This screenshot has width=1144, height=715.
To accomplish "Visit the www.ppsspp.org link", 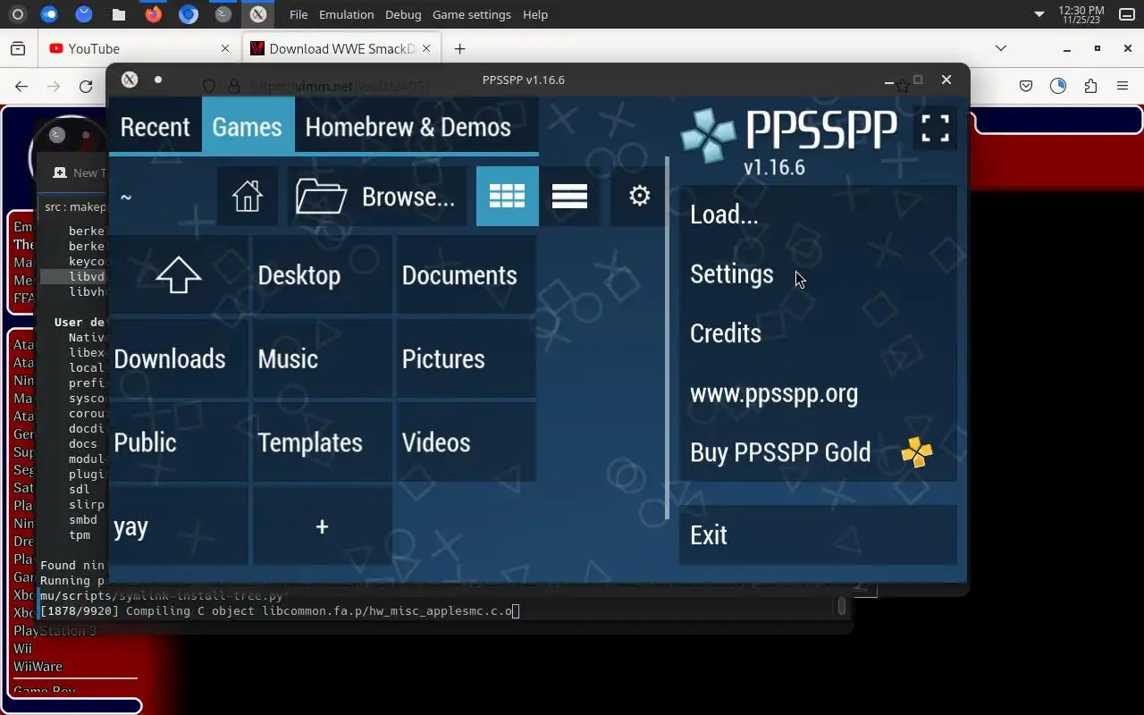I will 818,393.
